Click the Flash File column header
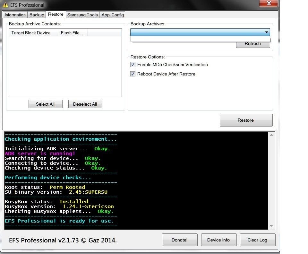Image resolution: width=308 pixels, height=254 pixels. [73, 33]
